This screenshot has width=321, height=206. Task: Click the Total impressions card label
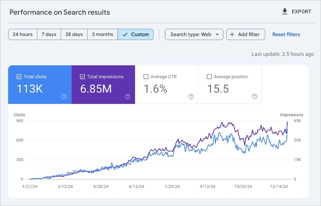tap(105, 77)
